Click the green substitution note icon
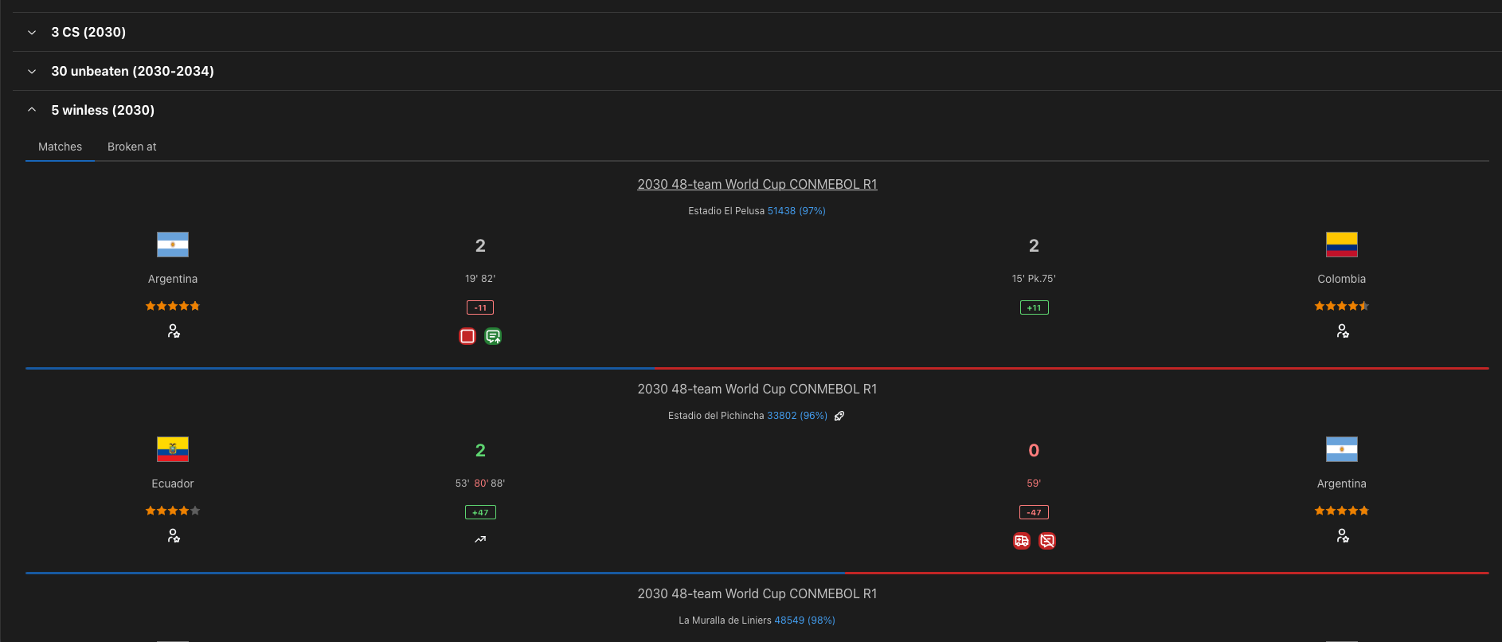This screenshot has height=642, width=1502. pyautogui.click(x=493, y=336)
